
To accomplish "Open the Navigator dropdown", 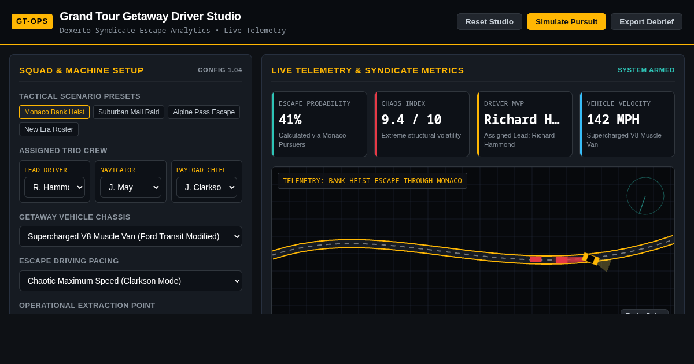I will tap(131, 187).
